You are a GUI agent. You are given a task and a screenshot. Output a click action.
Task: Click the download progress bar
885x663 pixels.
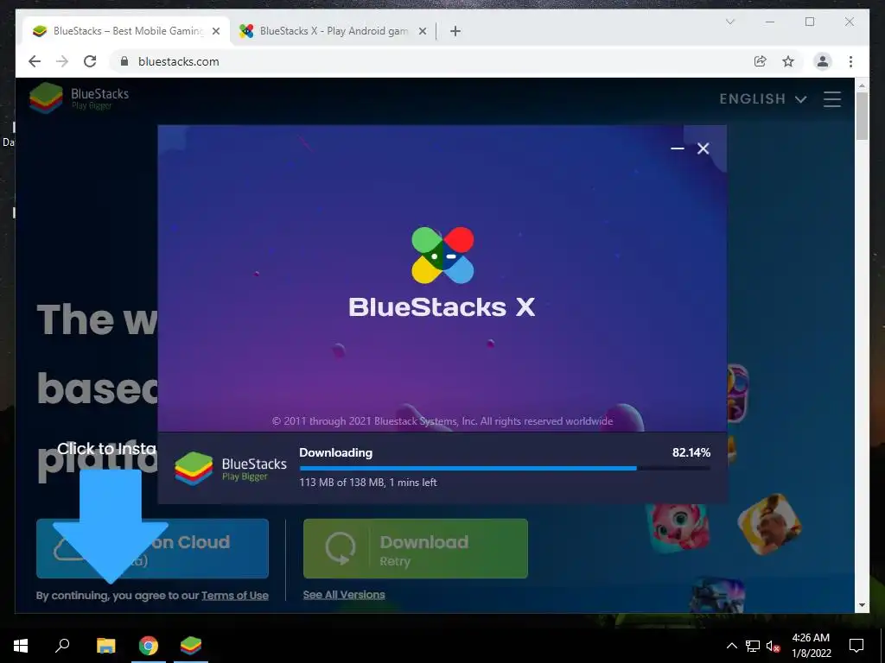tap(505, 468)
